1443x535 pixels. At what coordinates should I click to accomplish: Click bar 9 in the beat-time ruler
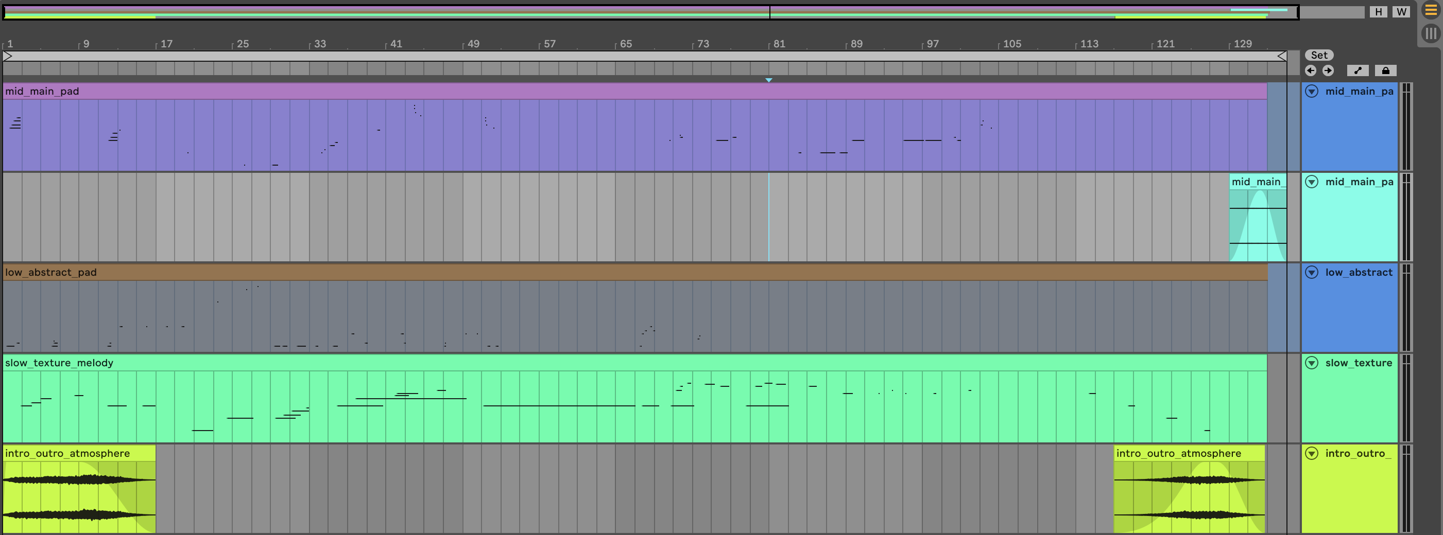[85, 44]
